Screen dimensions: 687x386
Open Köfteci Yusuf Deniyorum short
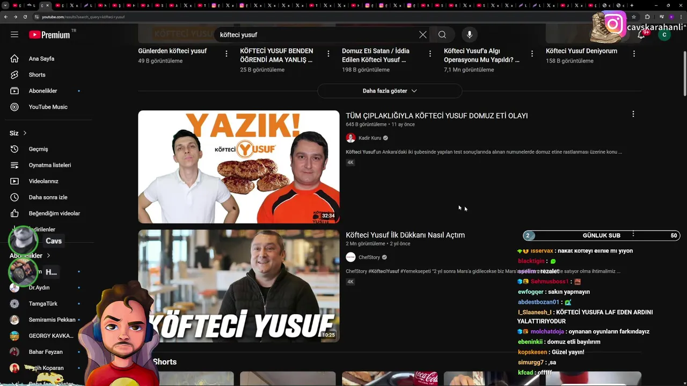coord(581,51)
